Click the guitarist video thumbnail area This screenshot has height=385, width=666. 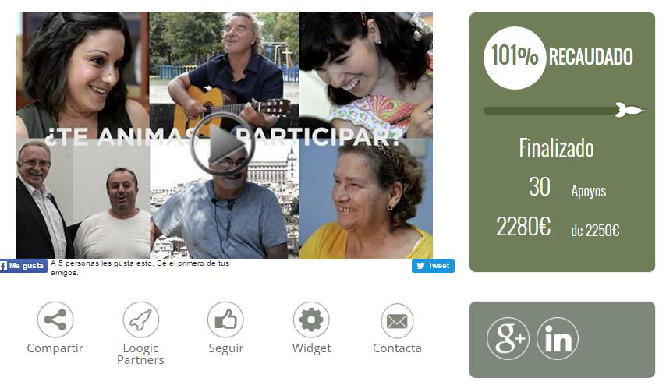pyautogui.click(x=225, y=74)
